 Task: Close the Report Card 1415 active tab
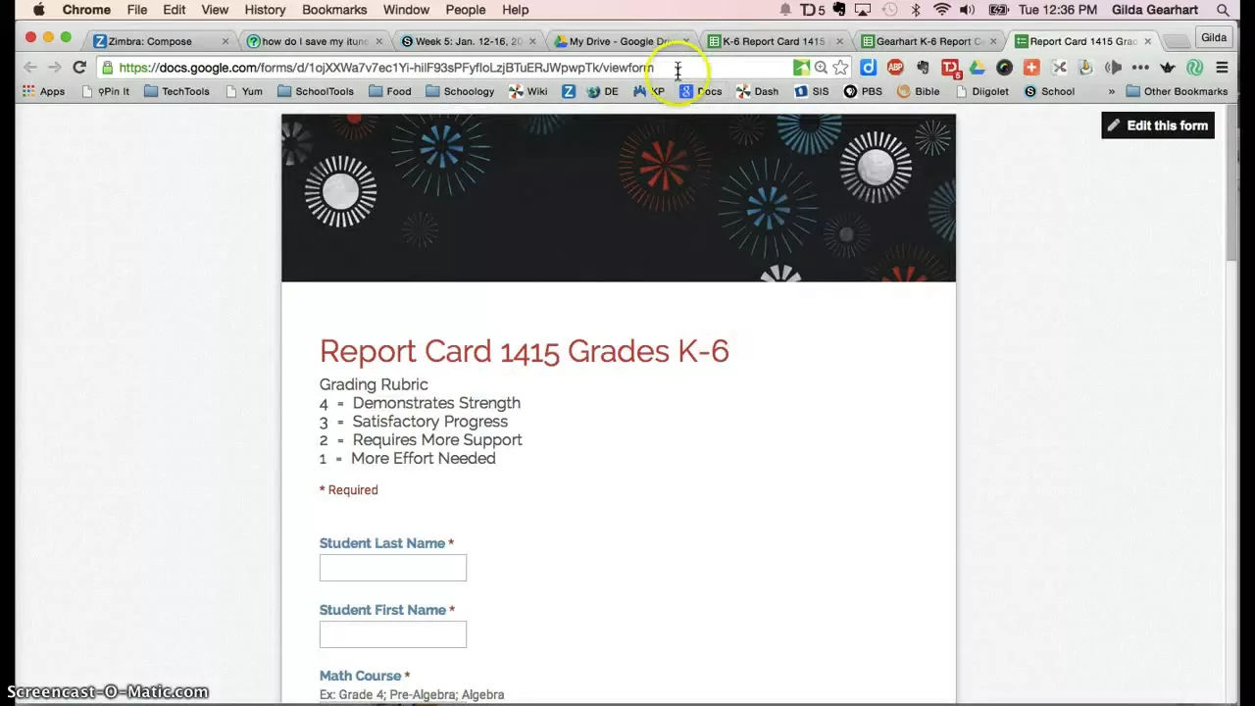(x=1147, y=41)
